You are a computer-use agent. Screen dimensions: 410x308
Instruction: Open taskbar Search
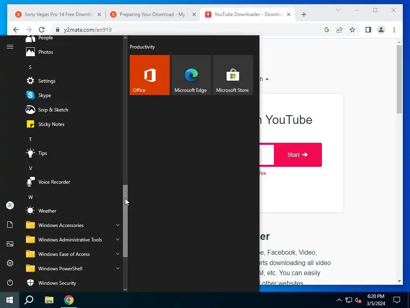[x=29, y=300]
